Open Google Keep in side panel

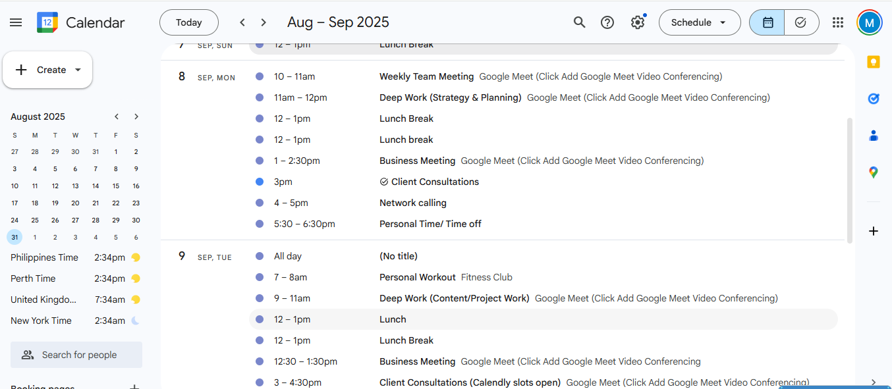pos(874,63)
